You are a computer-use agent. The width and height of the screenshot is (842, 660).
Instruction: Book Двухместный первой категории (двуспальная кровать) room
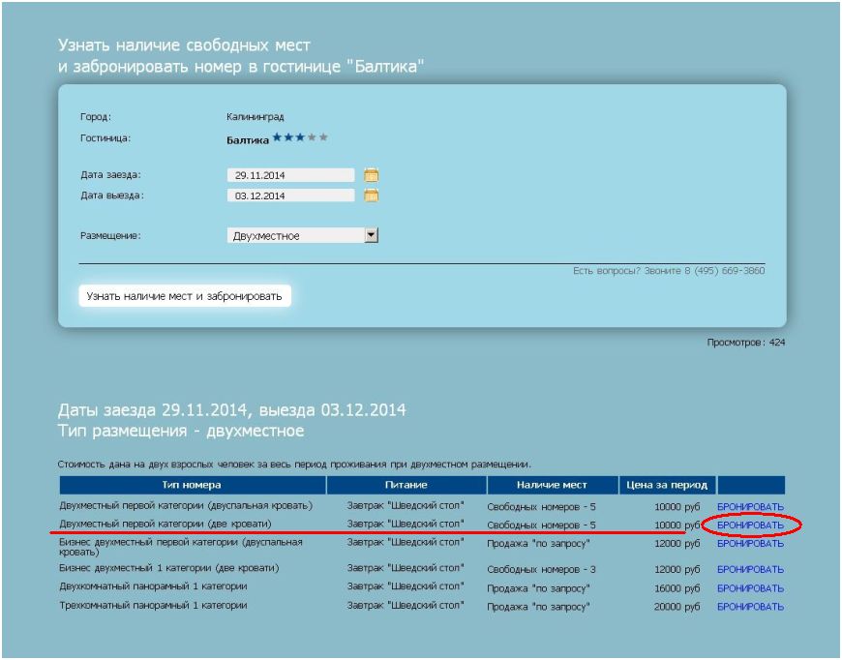coord(750,507)
